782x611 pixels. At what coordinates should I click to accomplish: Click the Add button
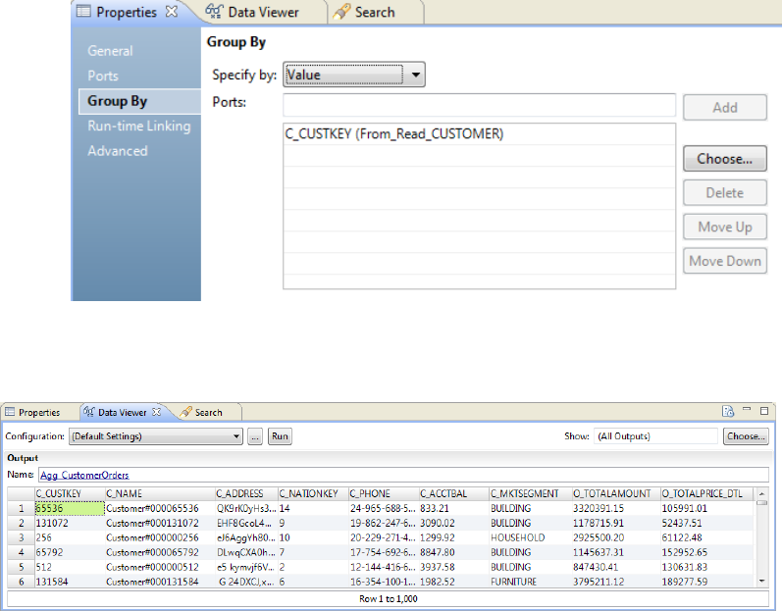click(x=725, y=108)
